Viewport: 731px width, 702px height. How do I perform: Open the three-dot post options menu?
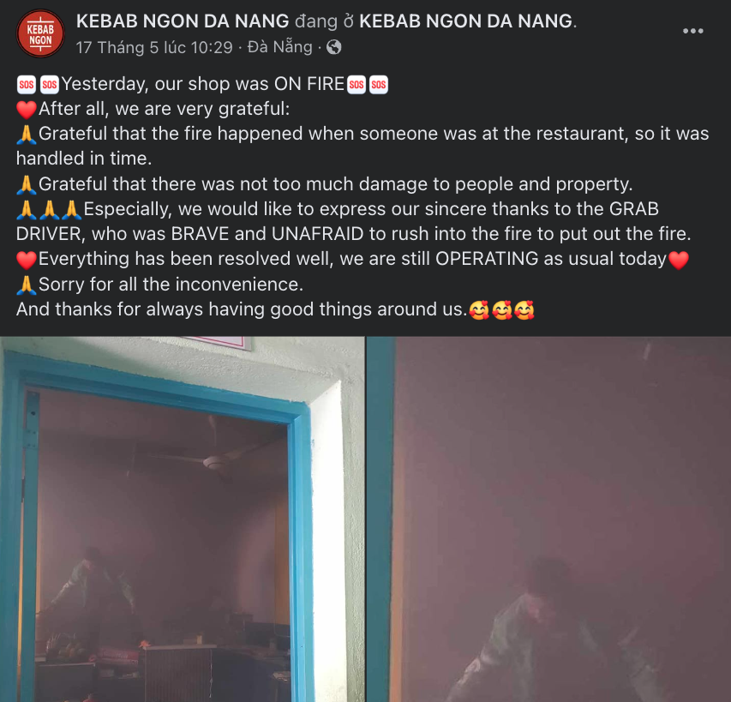pyautogui.click(x=692, y=31)
